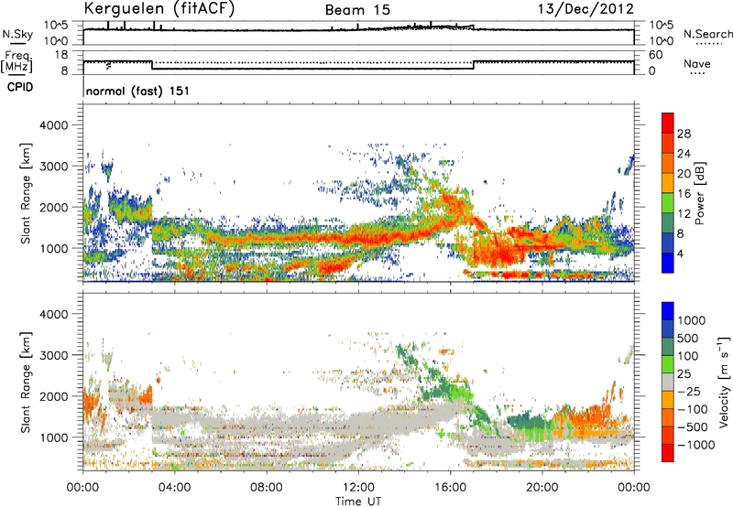Click the 'Kerguelen (fitACF)' title text
Viewport: 733px width, 507px height.
tap(159, 8)
